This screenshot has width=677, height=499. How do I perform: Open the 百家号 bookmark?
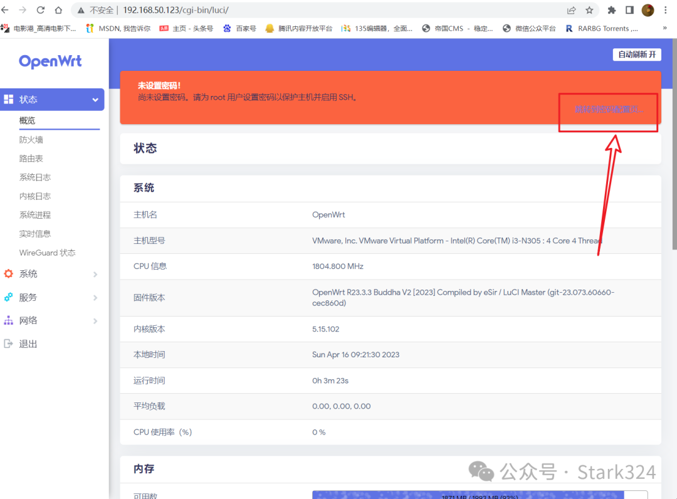(239, 28)
